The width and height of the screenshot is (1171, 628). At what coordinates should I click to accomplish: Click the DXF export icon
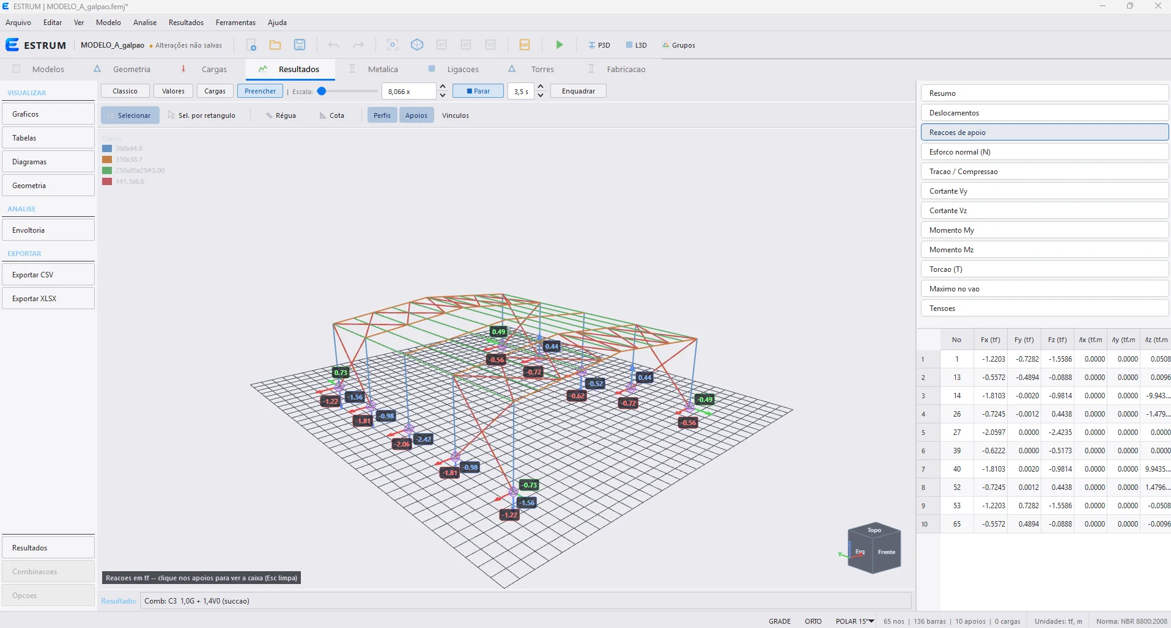coord(524,45)
